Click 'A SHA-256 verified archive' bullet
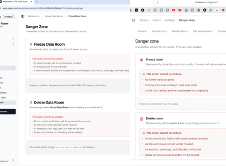Image resolution: width=226 pixels, height=166 pixels. point(176,91)
